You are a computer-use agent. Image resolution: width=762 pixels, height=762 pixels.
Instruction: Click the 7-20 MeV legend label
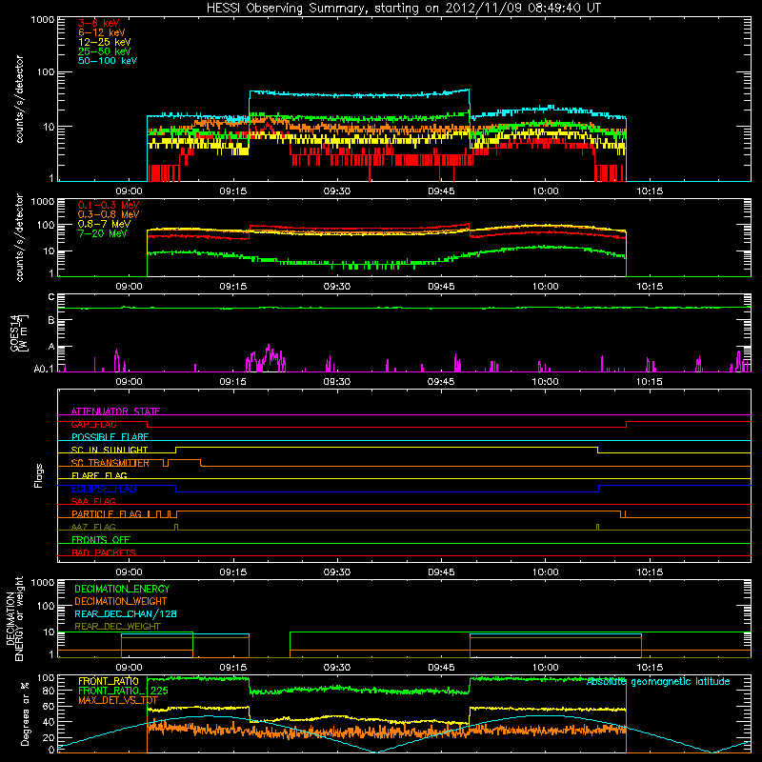[103, 233]
